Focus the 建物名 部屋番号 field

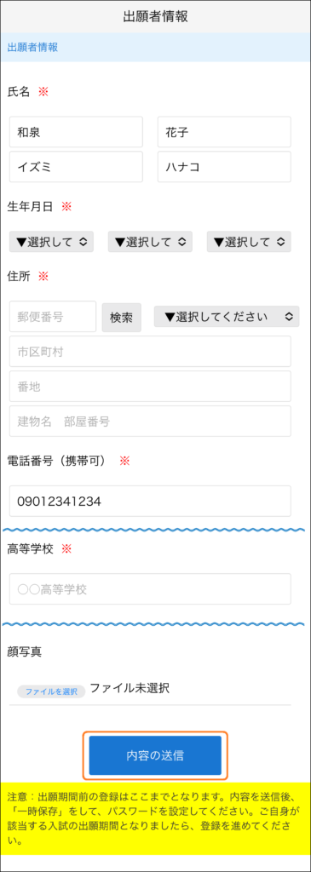point(150,421)
